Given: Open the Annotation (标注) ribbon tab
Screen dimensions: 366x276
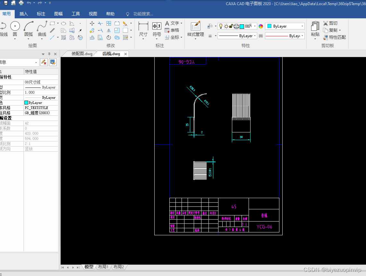Looking at the screenshot, I should 41,14.
